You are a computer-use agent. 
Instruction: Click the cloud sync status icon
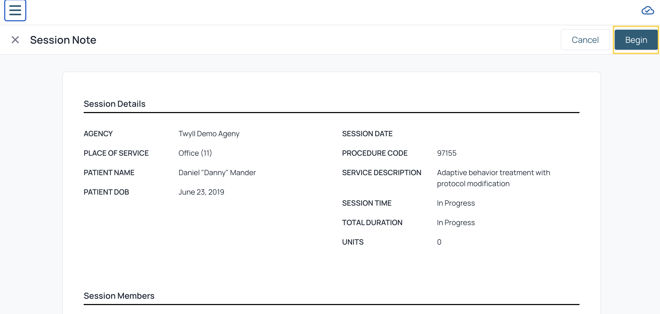click(647, 11)
